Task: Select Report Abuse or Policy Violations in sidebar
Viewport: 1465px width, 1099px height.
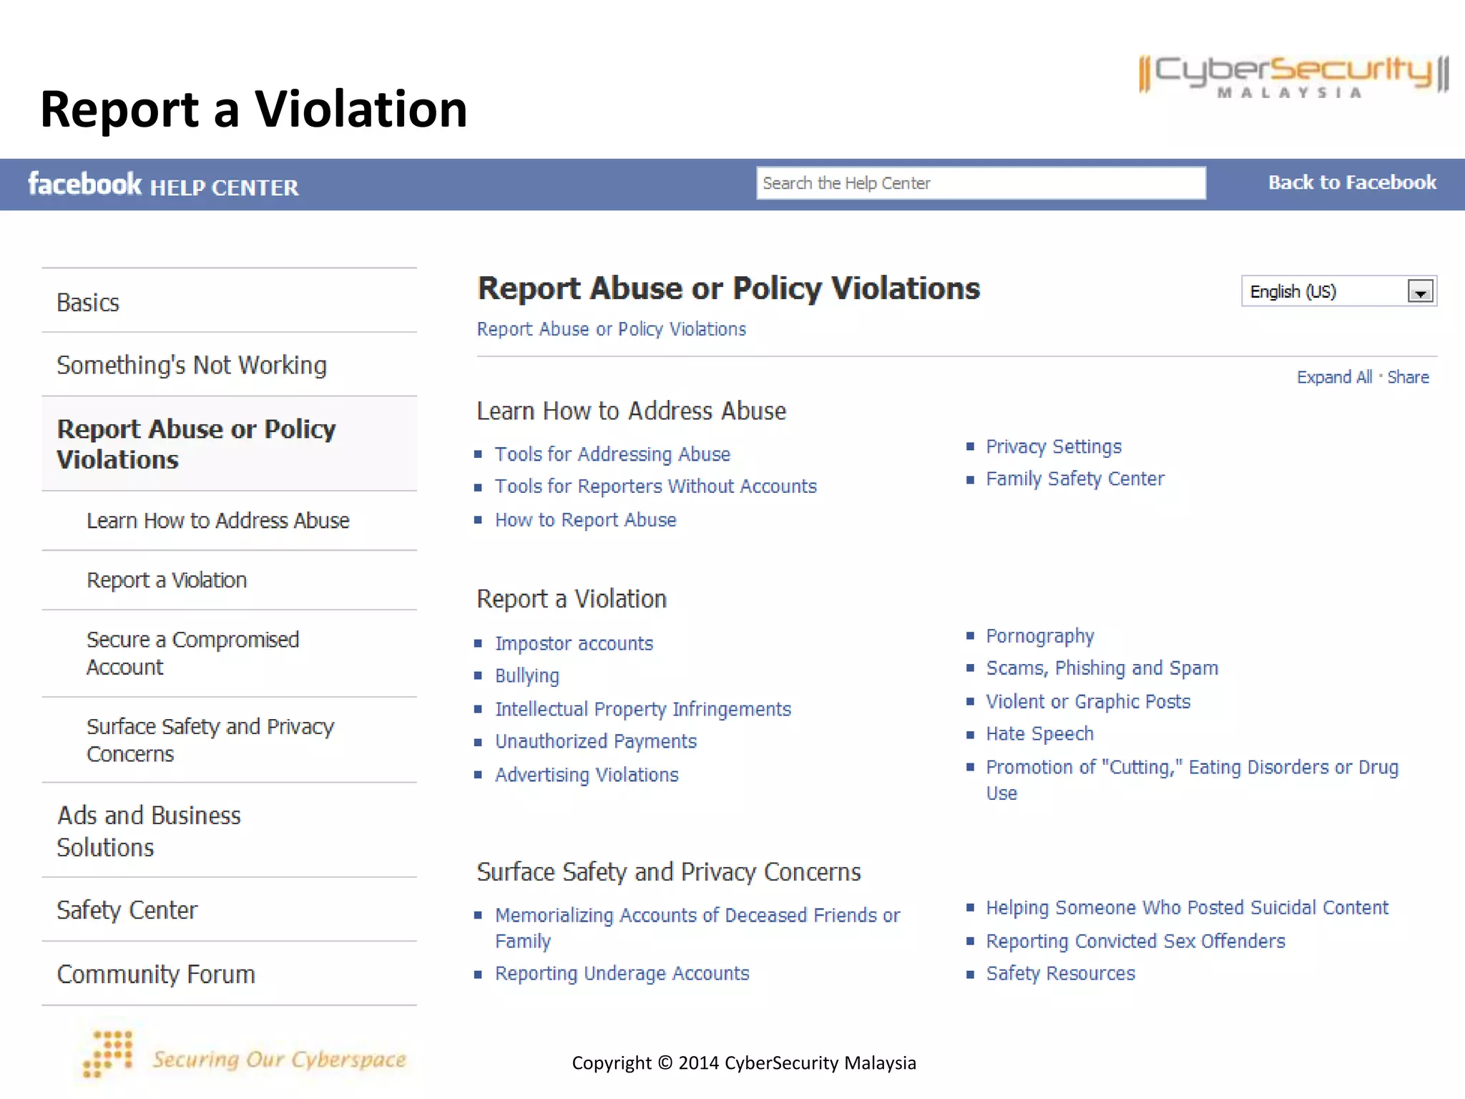Action: 229,444
